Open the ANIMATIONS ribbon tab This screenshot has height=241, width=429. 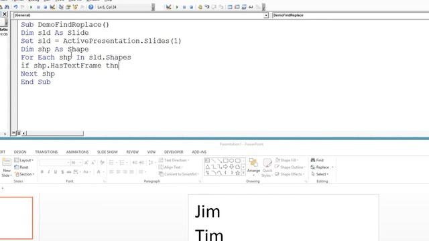click(78, 152)
